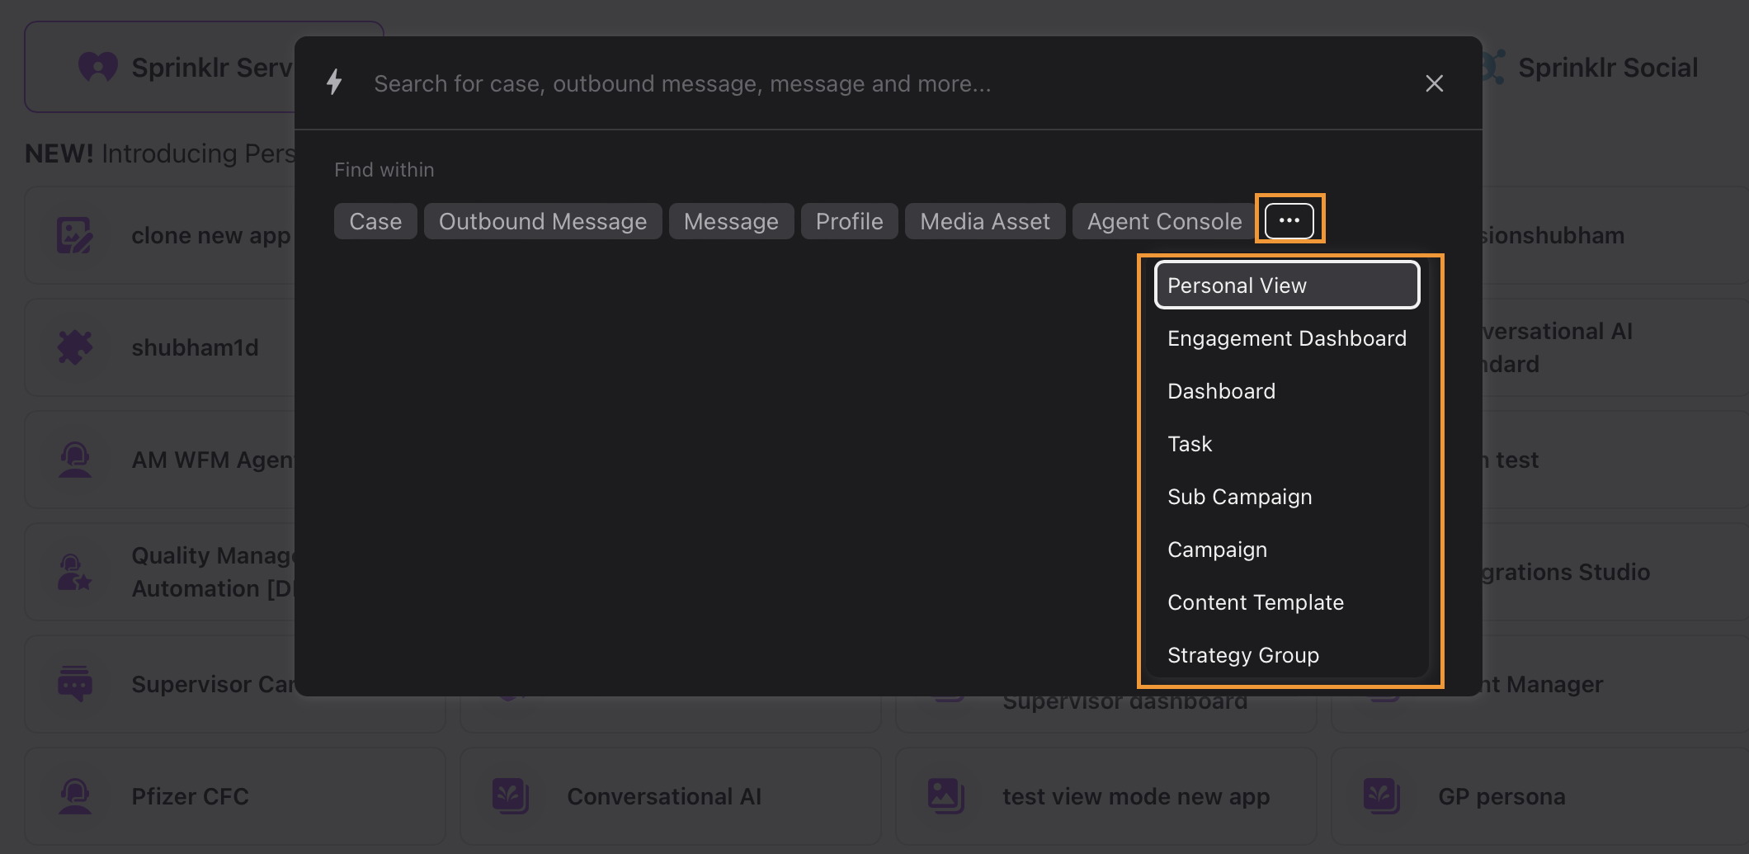This screenshot has width=1749, height=854.
Task: Open the Integrations Studio card
Action: (x=1615, y=572)
